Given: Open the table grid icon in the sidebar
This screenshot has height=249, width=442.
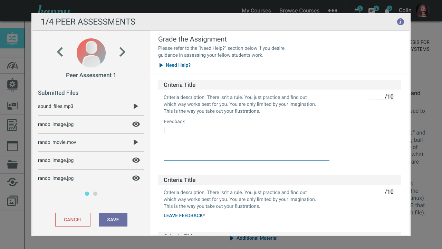Looking at the screenshot, I should coord(12,146).
